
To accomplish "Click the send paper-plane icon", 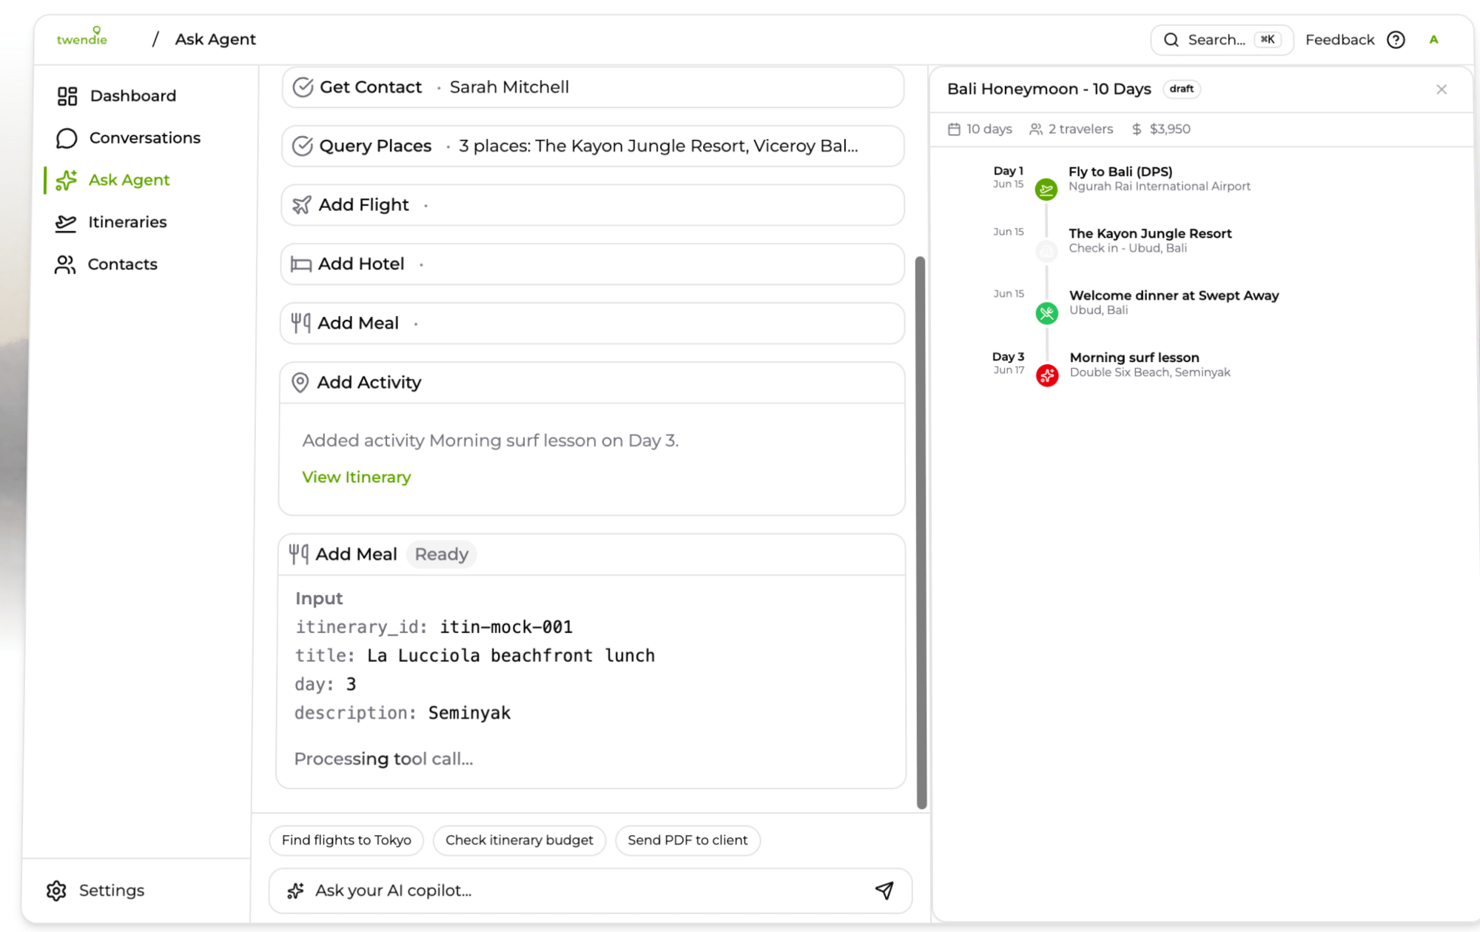I will (884, 891).
